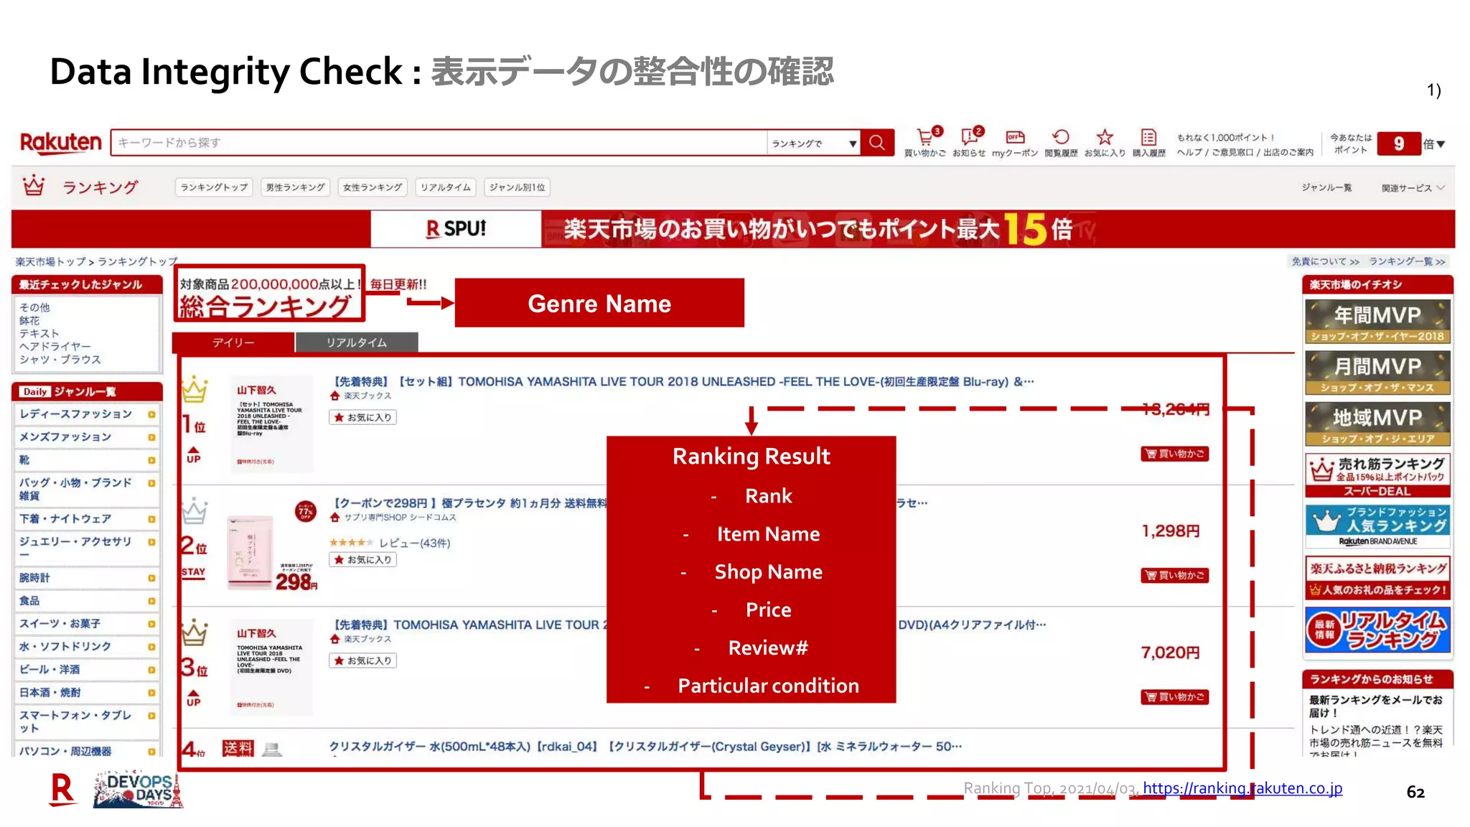
Task: Expand the 関連サービス dropdown
Action: pos(1413,188)
